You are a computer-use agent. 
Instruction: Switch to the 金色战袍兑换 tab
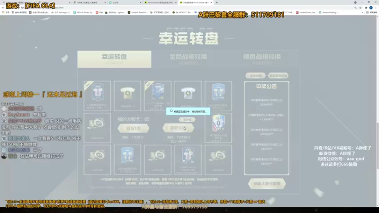pos(188,59)
